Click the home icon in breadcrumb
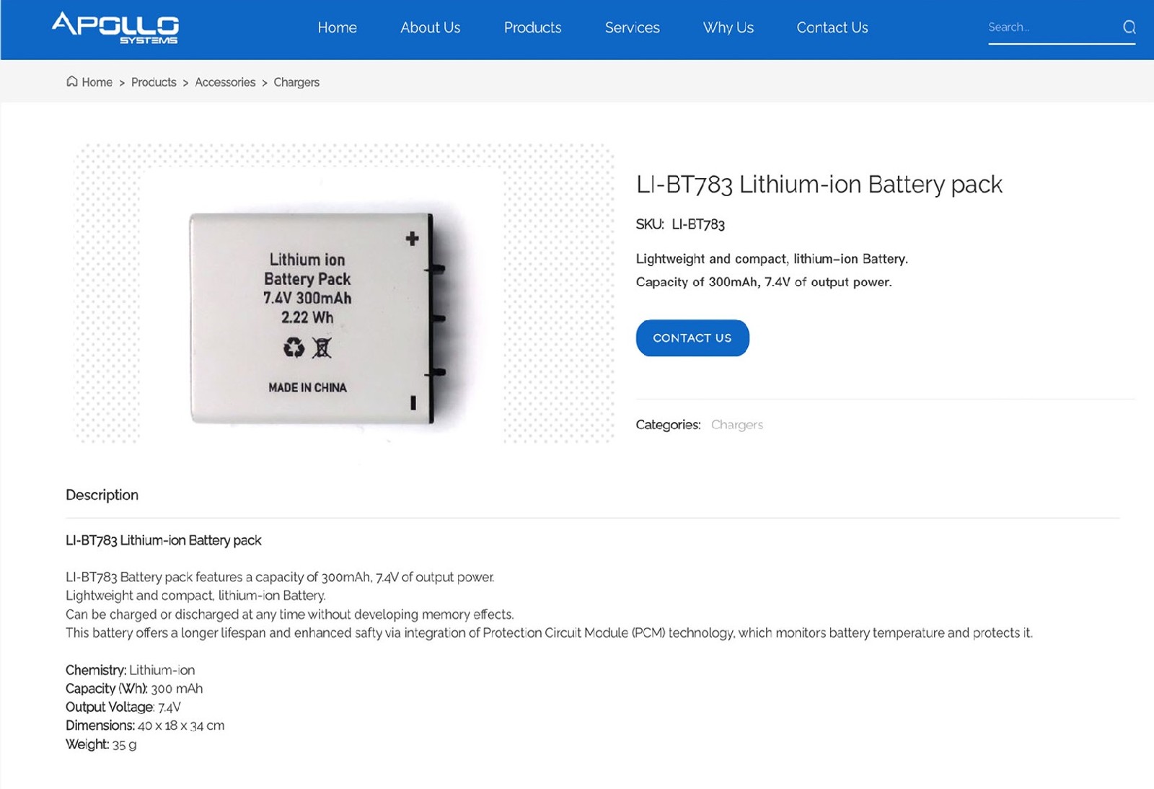This screenshot has height=789, width=1154. (72, 81)
